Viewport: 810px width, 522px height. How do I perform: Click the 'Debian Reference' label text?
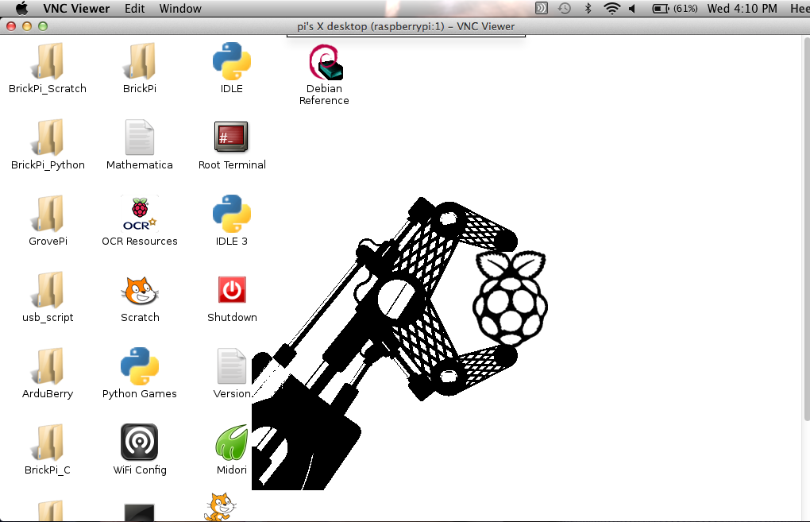pos(324,95)
